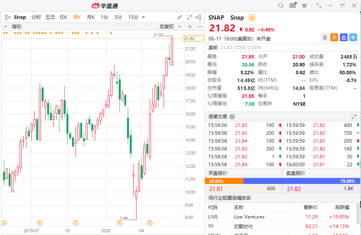Sort by 最新价 column header

(310, 207)
